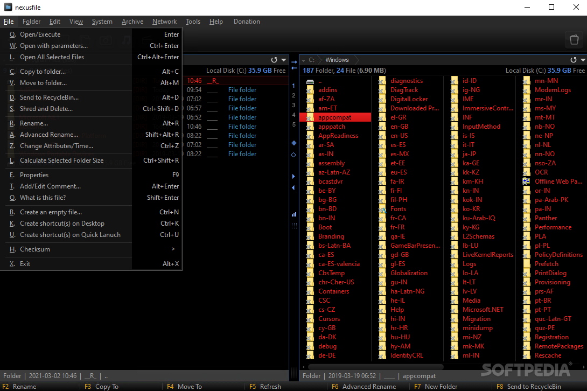Click F7 New Folder in bottom bar
This screenshot has height=391, width=587.
pos(436,387)
